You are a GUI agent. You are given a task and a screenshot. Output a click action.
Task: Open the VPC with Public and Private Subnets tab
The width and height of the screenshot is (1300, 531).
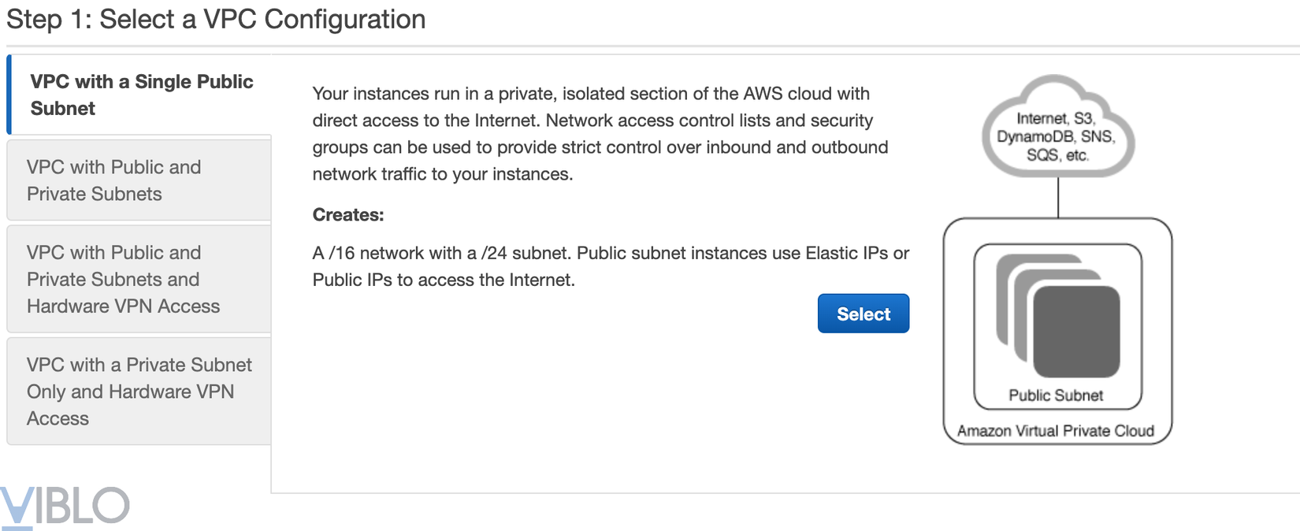click(x=114, y=180)
